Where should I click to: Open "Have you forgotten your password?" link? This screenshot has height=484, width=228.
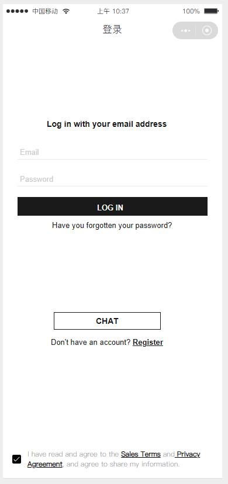[x=112, y=226]
